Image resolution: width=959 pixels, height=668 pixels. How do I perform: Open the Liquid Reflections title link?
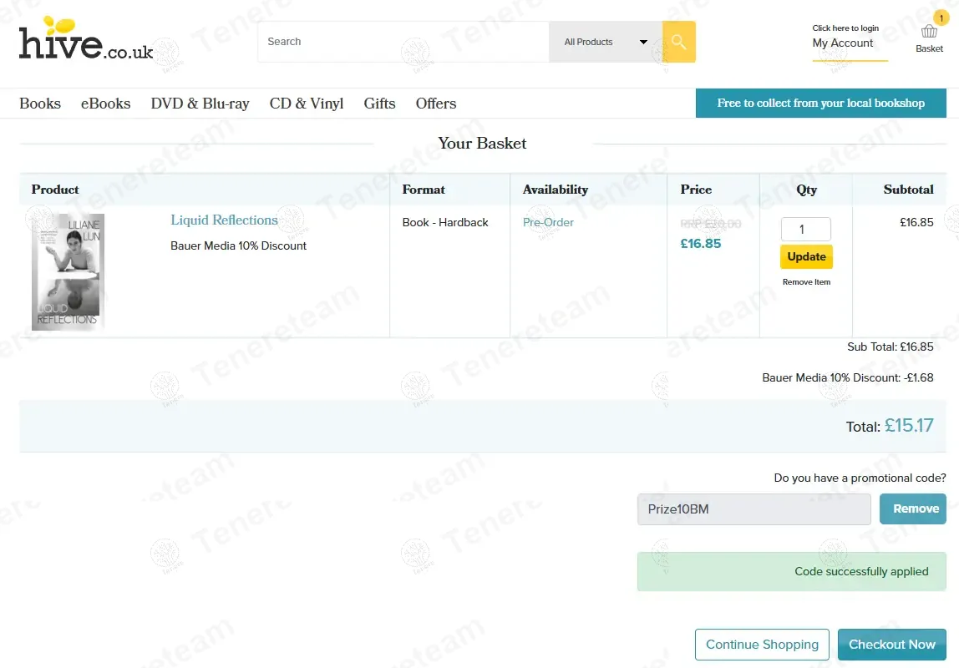[224, 220]
